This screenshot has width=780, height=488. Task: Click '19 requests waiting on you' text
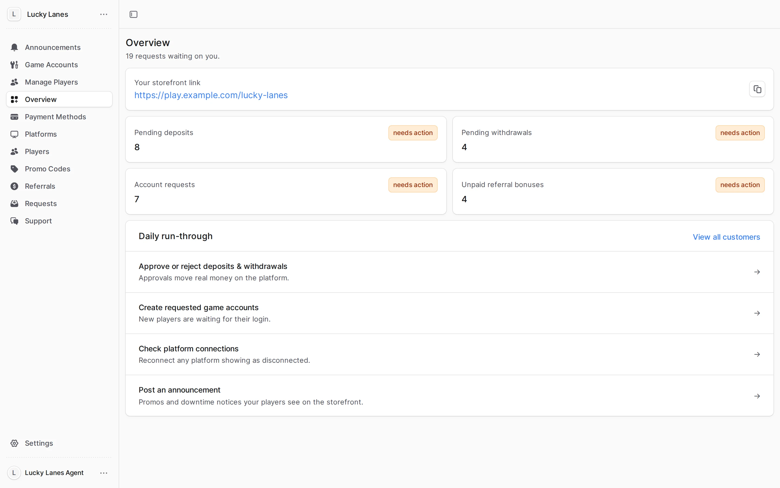pyautogui.click(x=173, y=56)
